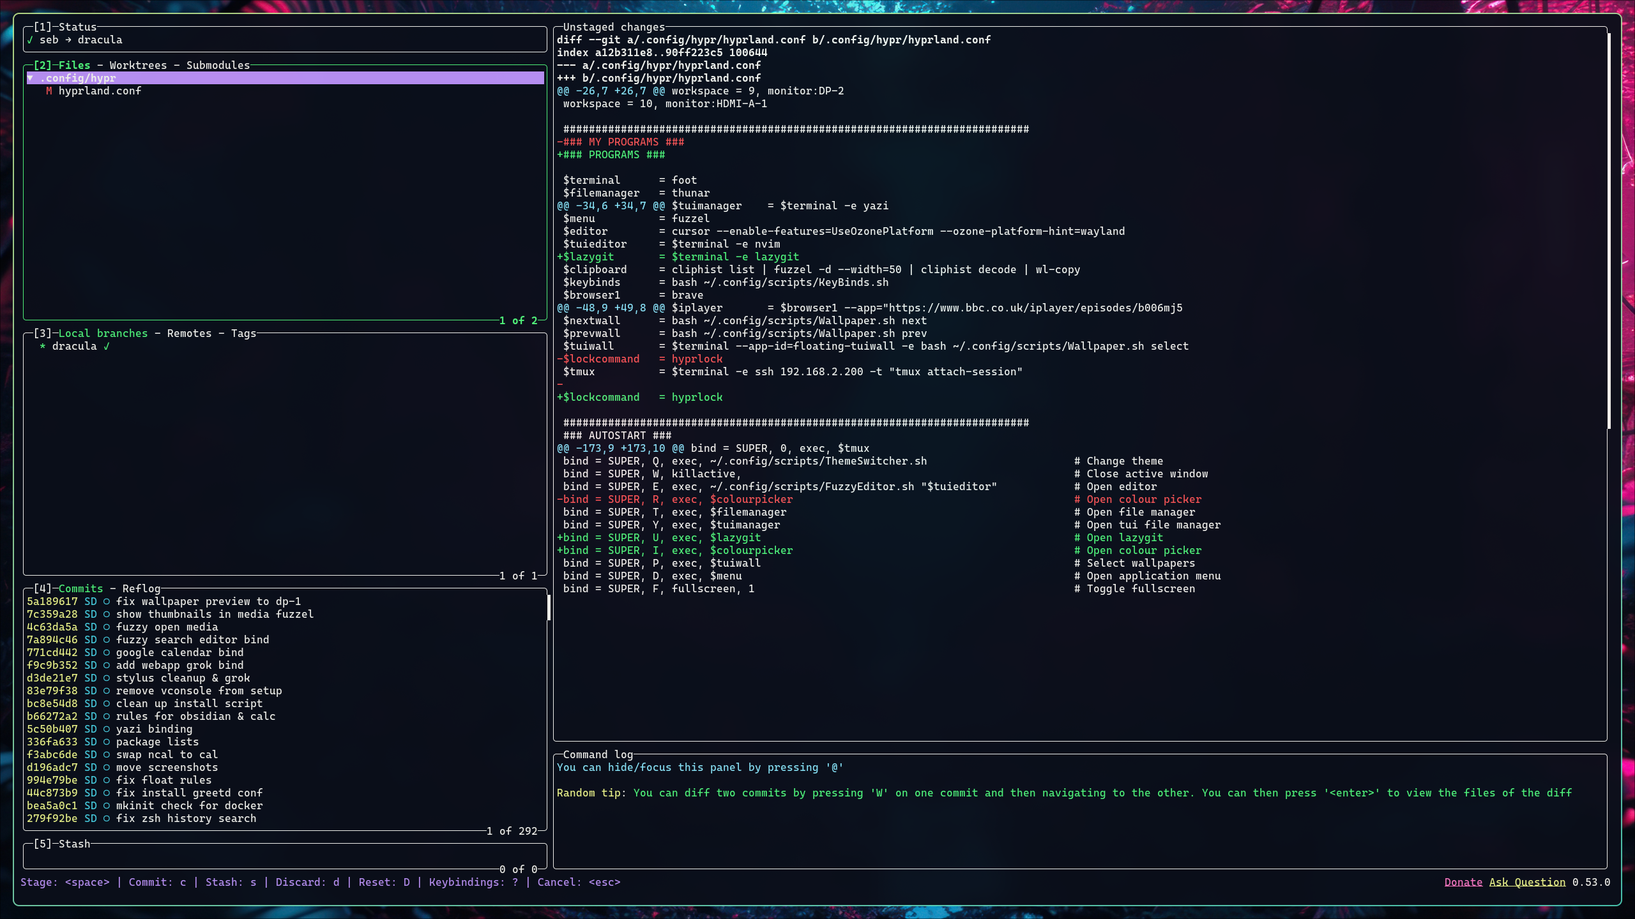Click the SD author tag on 7c359a28
Viewport: 1635px width, 919px height.
(91, 614)
